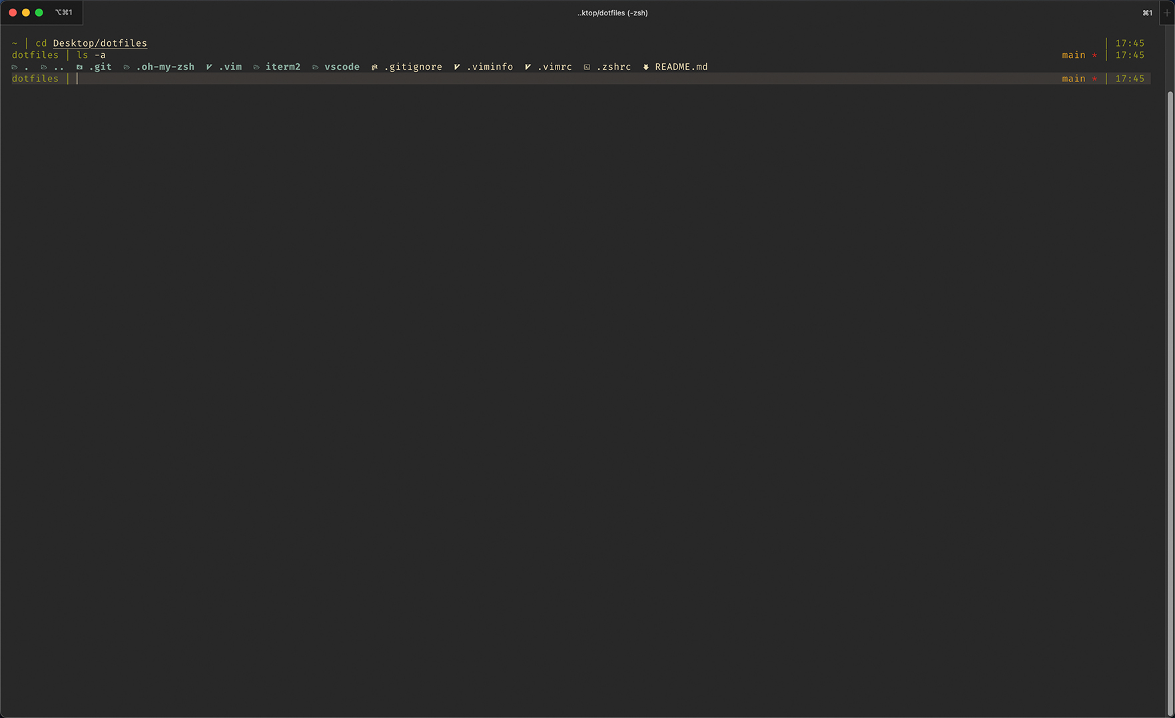The width and height of the screenshot is (1175, 718).
Task: Click the folder icon before .oh-my-zsh
Action: [126, 67]
